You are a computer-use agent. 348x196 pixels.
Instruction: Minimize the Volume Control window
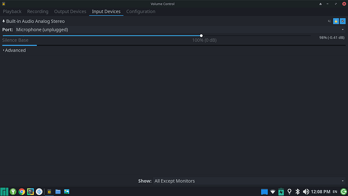click(x=328, y=4)
